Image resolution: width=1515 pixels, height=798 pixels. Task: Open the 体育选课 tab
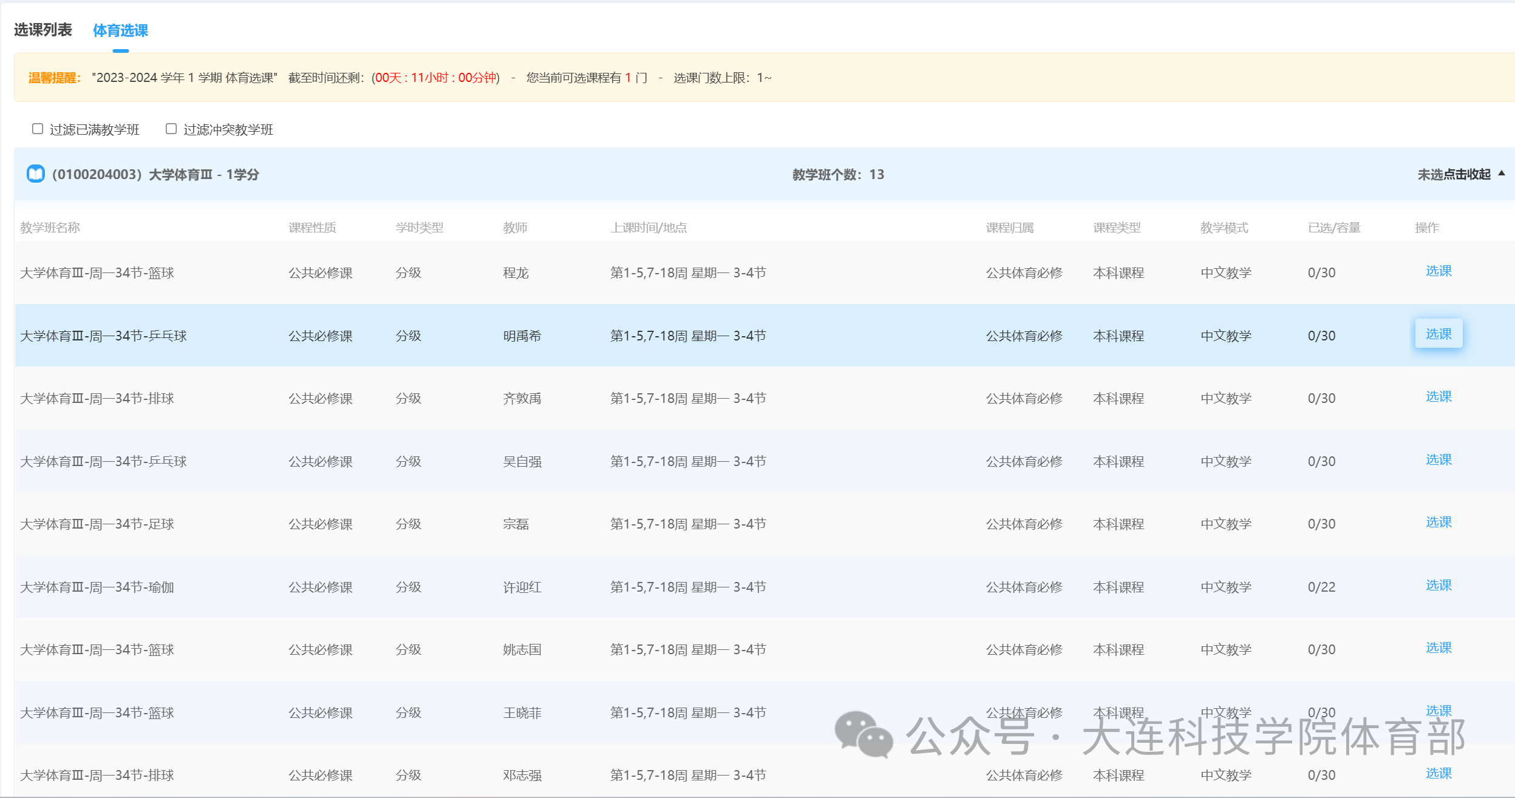click(120, 30)
